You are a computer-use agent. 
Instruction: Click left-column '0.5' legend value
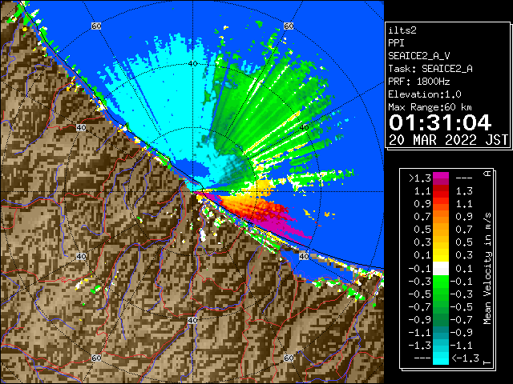[422, 230]
